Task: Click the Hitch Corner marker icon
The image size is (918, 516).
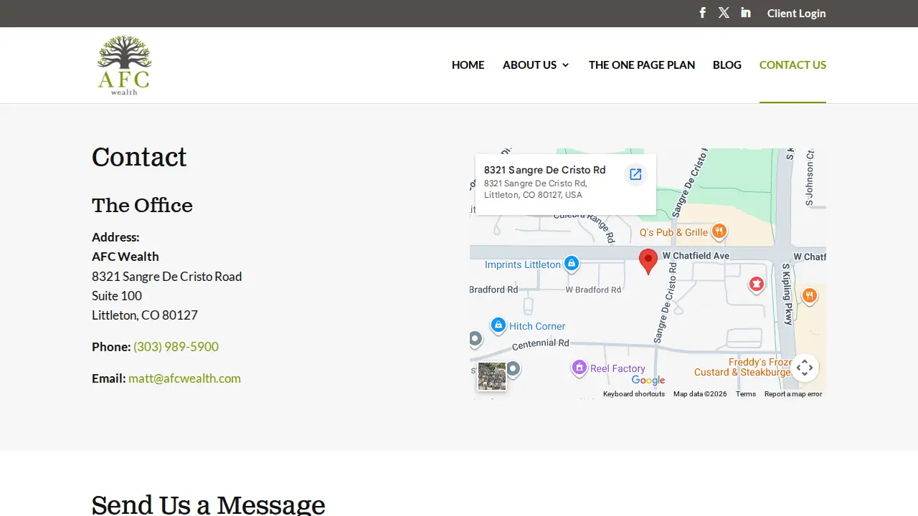Action: (x=498, y=325)
